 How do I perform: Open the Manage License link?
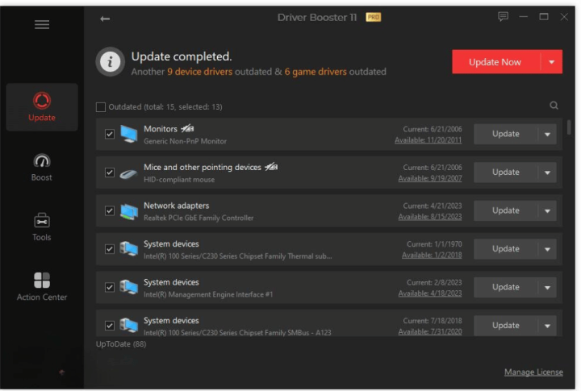point(533,372)
